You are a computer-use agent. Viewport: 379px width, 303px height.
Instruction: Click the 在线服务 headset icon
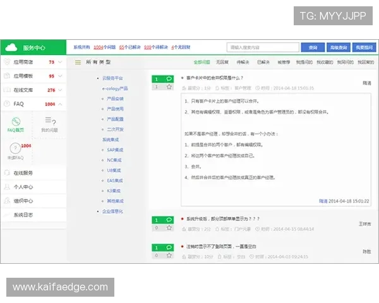coord(7,172)
